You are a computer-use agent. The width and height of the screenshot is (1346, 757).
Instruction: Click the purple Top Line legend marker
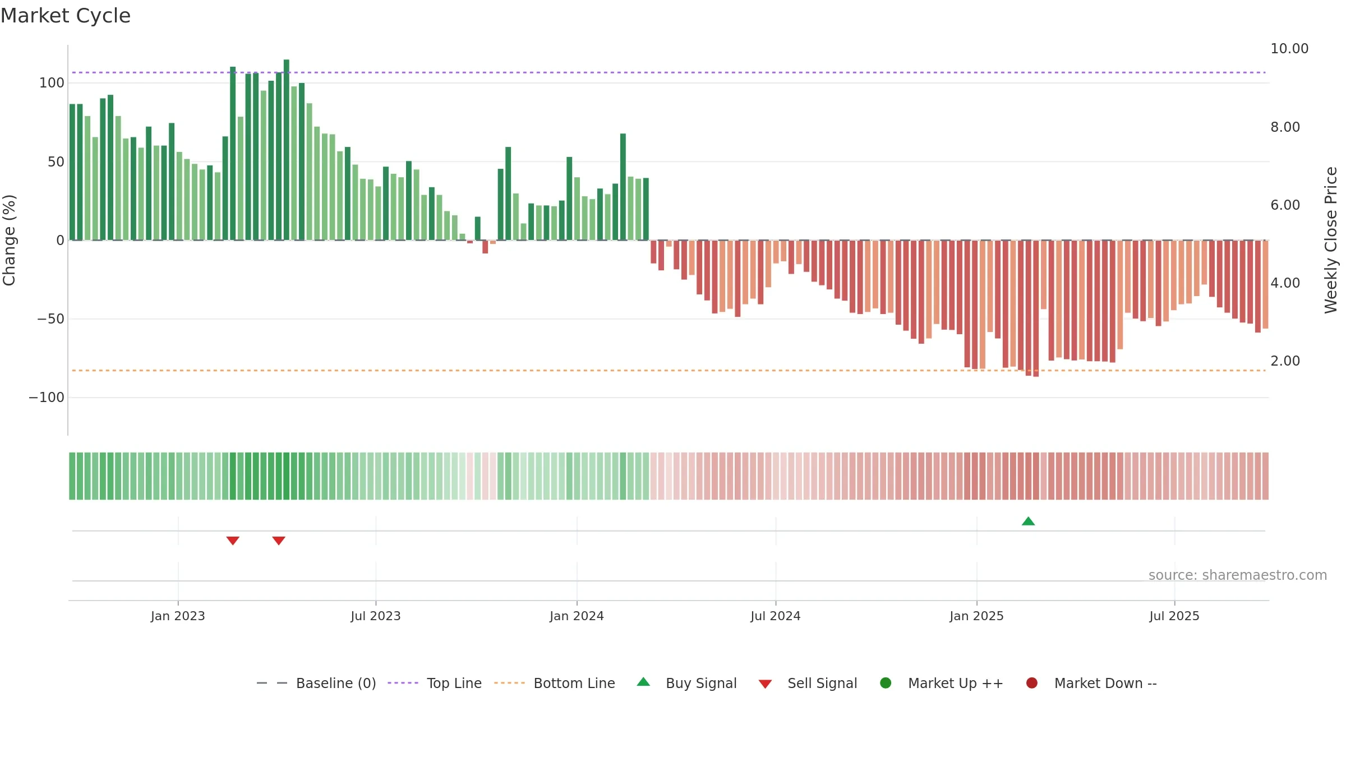point(403,683)
